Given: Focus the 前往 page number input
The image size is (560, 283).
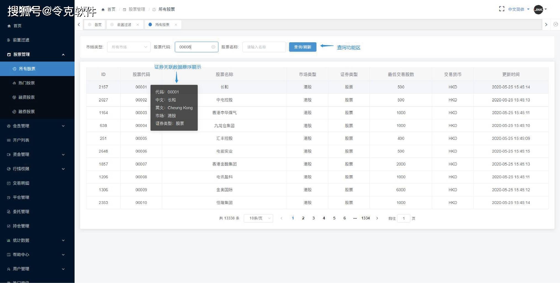Looking at the screenshot, I should 404,218.
